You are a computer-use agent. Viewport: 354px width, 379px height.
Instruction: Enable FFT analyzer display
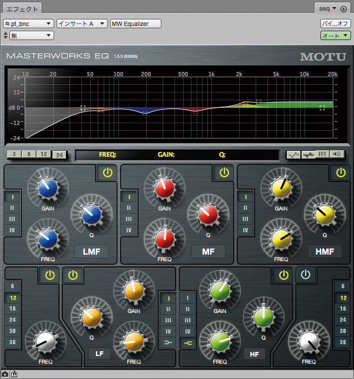tap(322, 154)
